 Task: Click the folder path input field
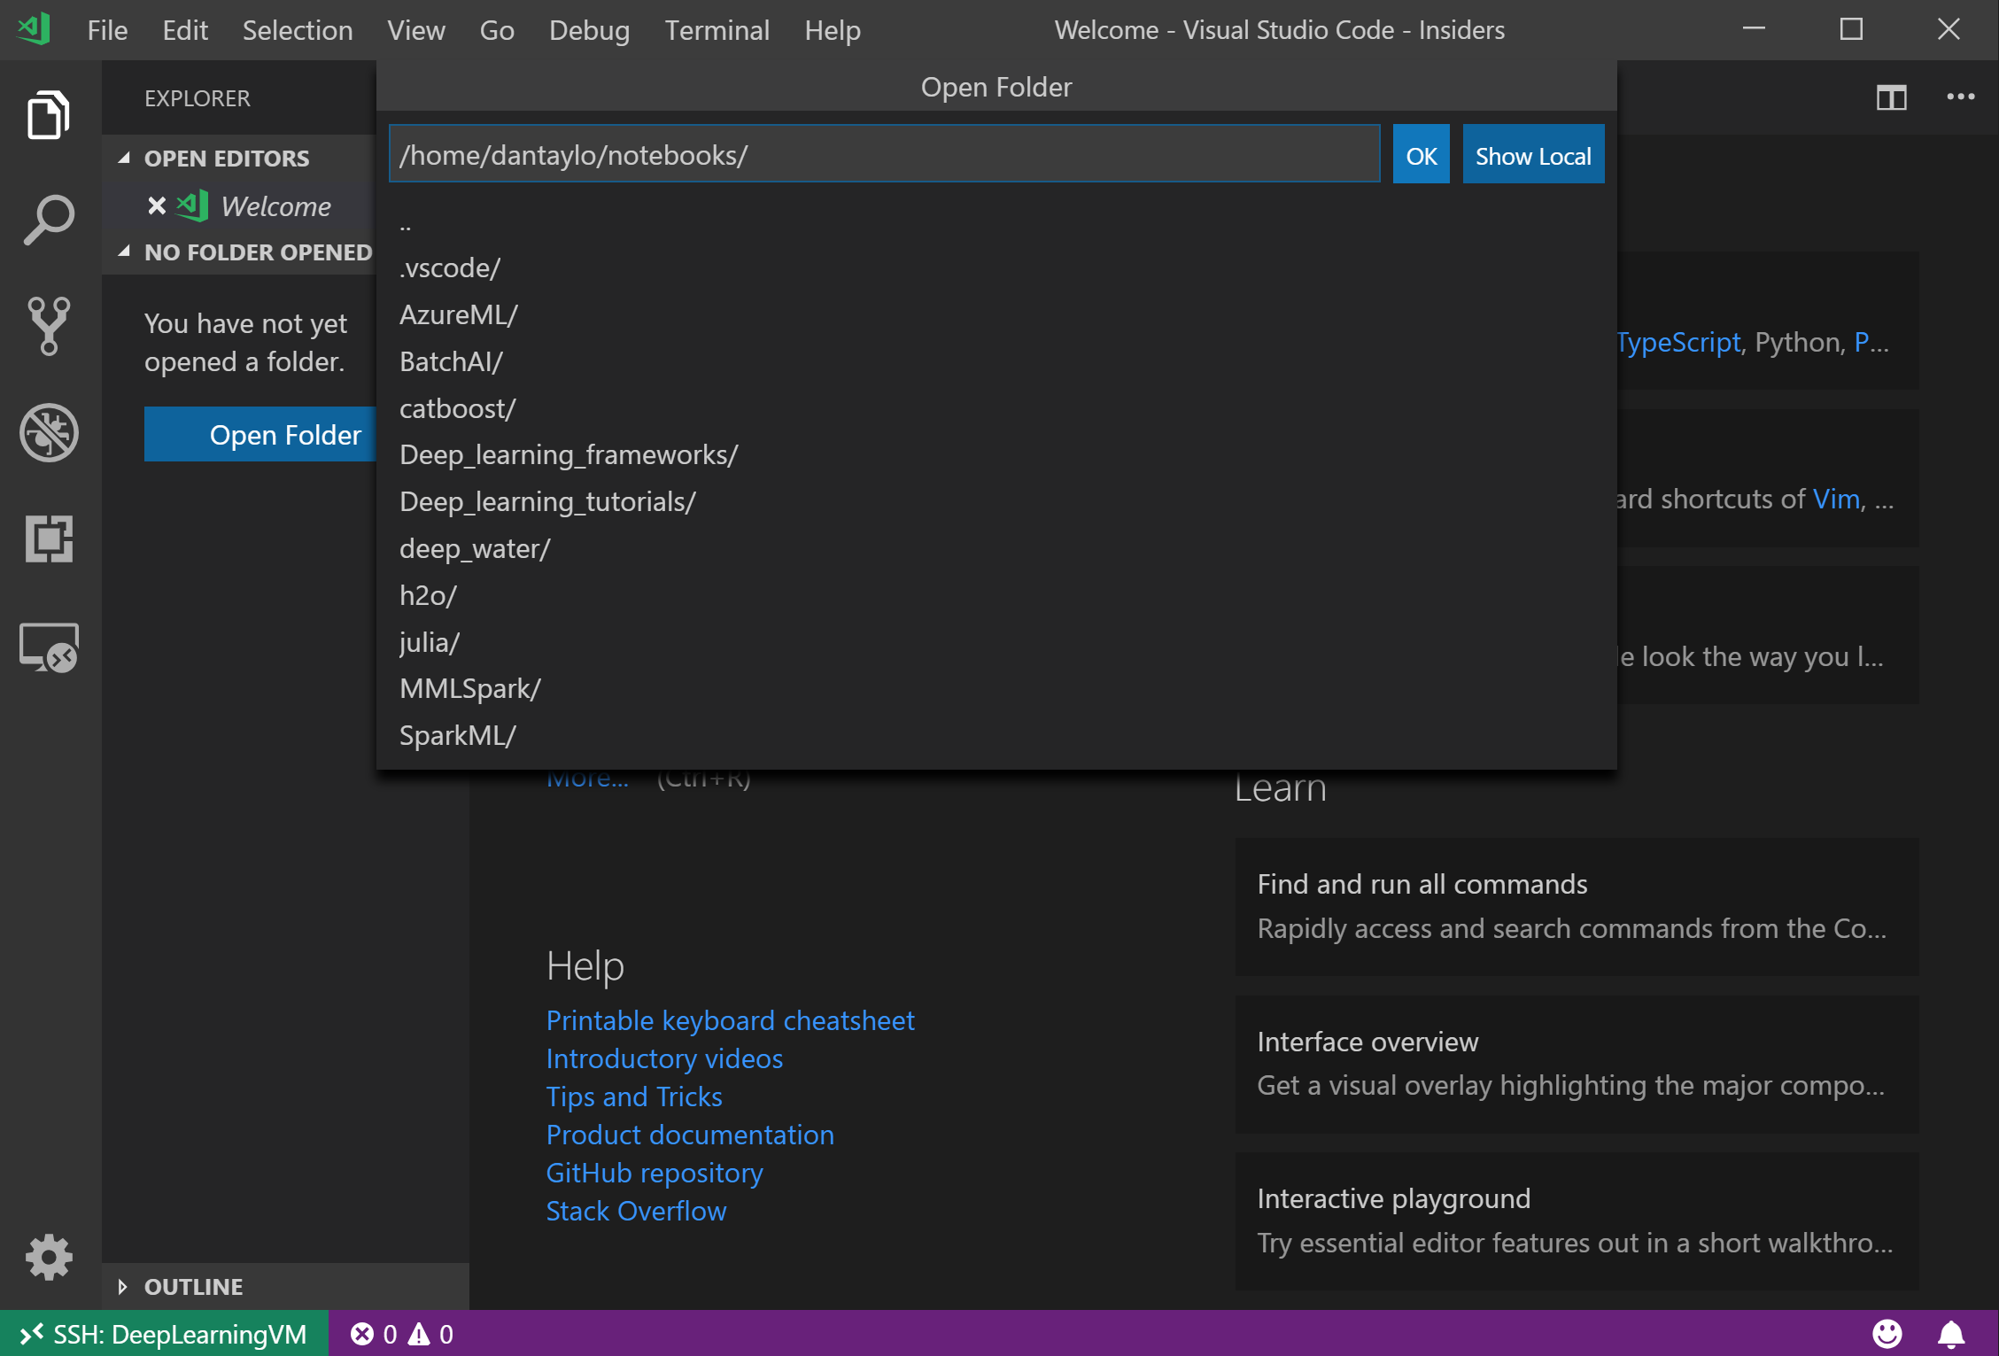click(x=886, y=153)
